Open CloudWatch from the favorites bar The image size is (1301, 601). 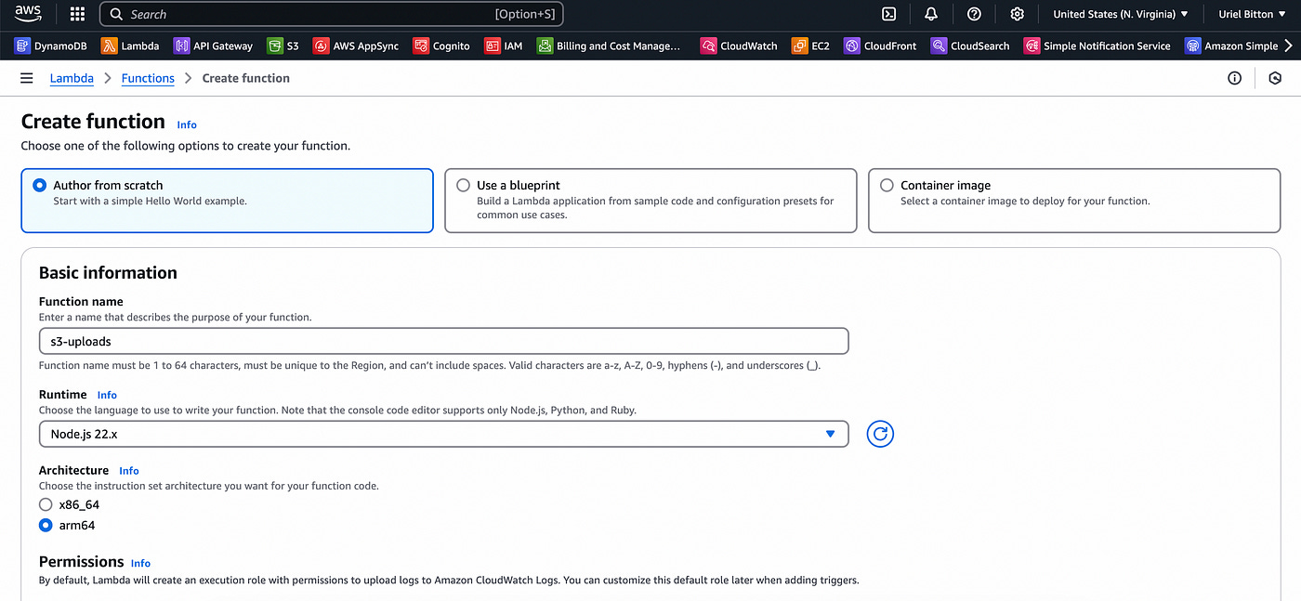pos(739,46)
